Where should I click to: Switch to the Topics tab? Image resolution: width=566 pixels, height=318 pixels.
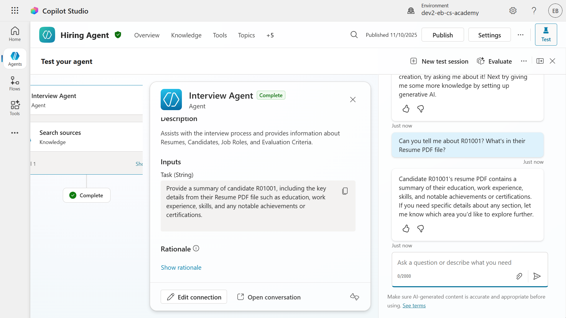tap(246, 35)
